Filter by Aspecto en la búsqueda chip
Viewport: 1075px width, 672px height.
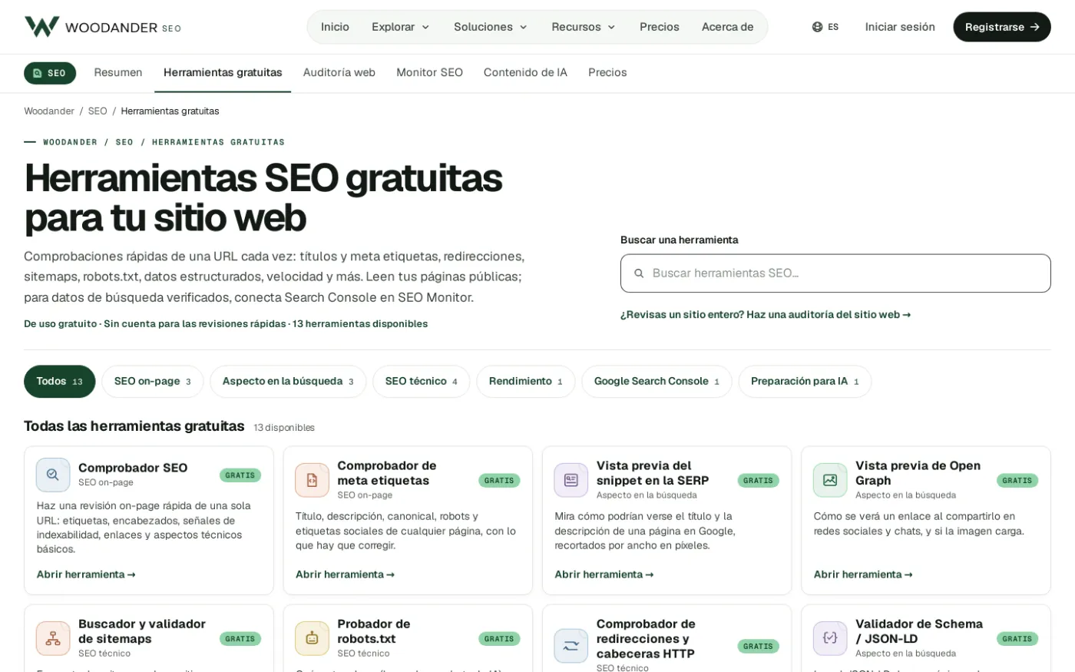pos(288,382)
